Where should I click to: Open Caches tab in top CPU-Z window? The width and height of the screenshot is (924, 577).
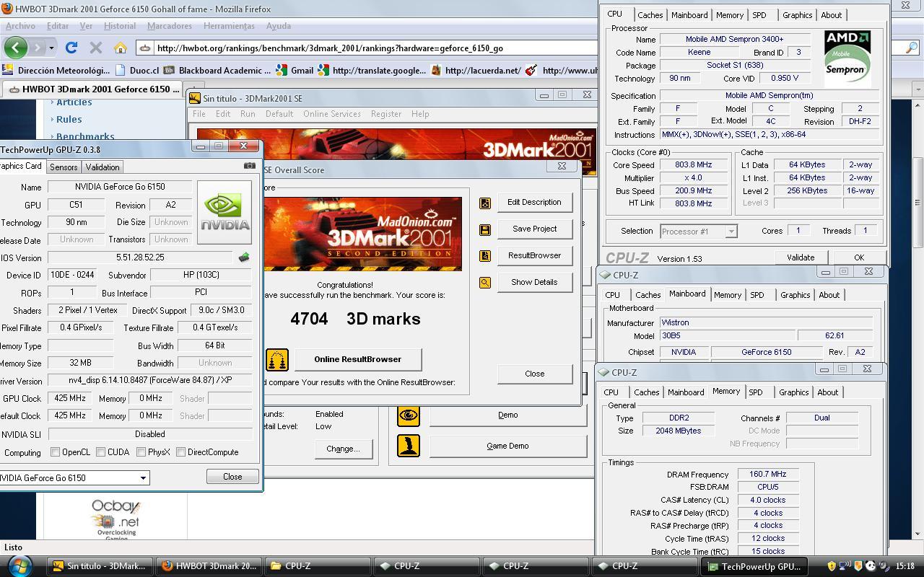tap(650, 15)
